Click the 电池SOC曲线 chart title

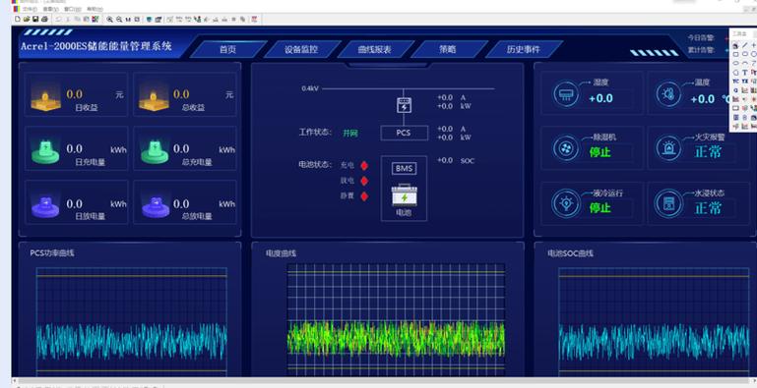(570, 253)
